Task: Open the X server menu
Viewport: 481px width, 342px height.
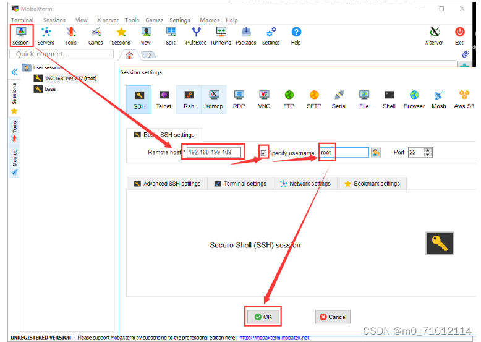Action: tap(108, 20)
